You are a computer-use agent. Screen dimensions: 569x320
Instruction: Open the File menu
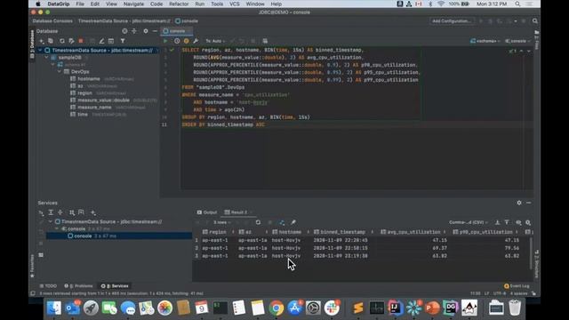pyautogui.click(x=80, y=4)
